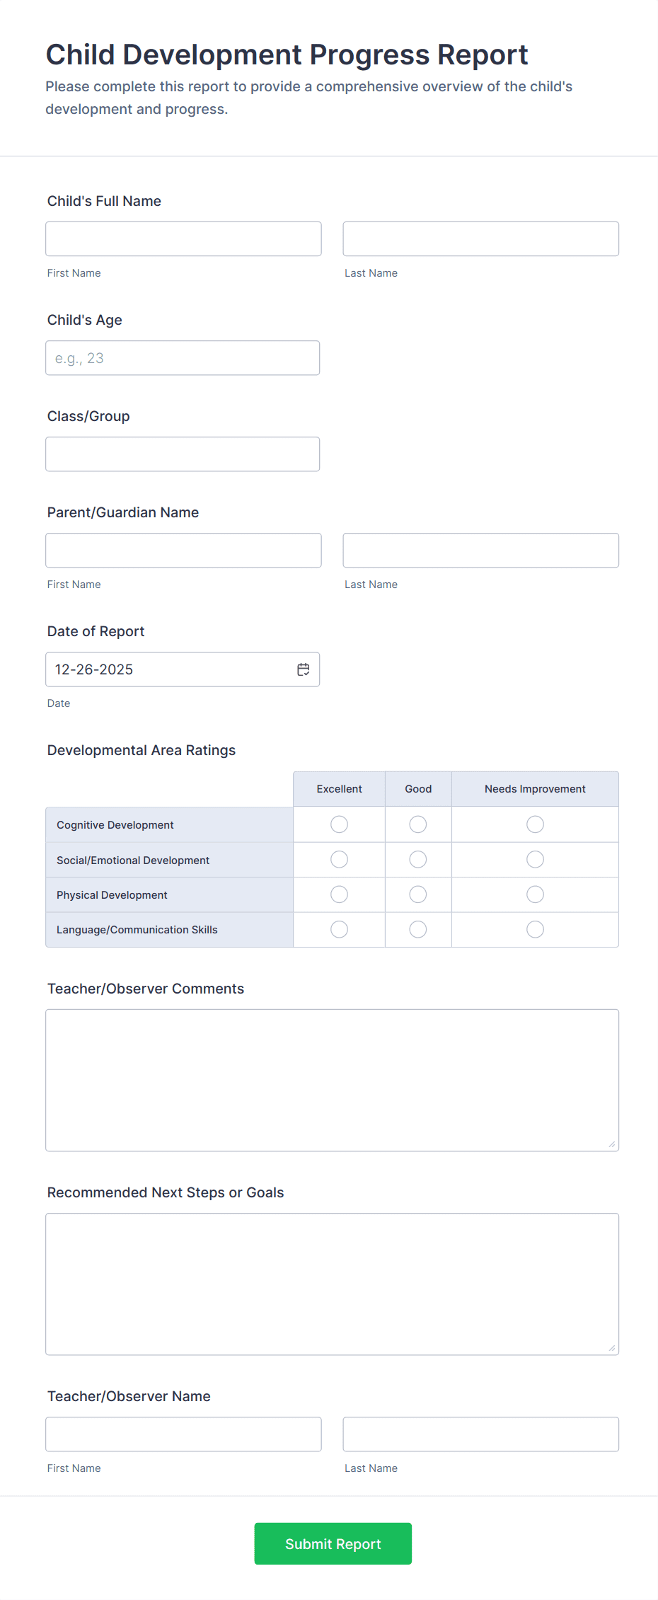Select Needs Improvement for Physical Development
This screenshot has width=658, height=1600.
click(534, 894)
